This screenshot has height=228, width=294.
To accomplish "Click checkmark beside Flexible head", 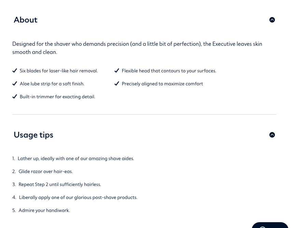I will [x=117, y=71].
